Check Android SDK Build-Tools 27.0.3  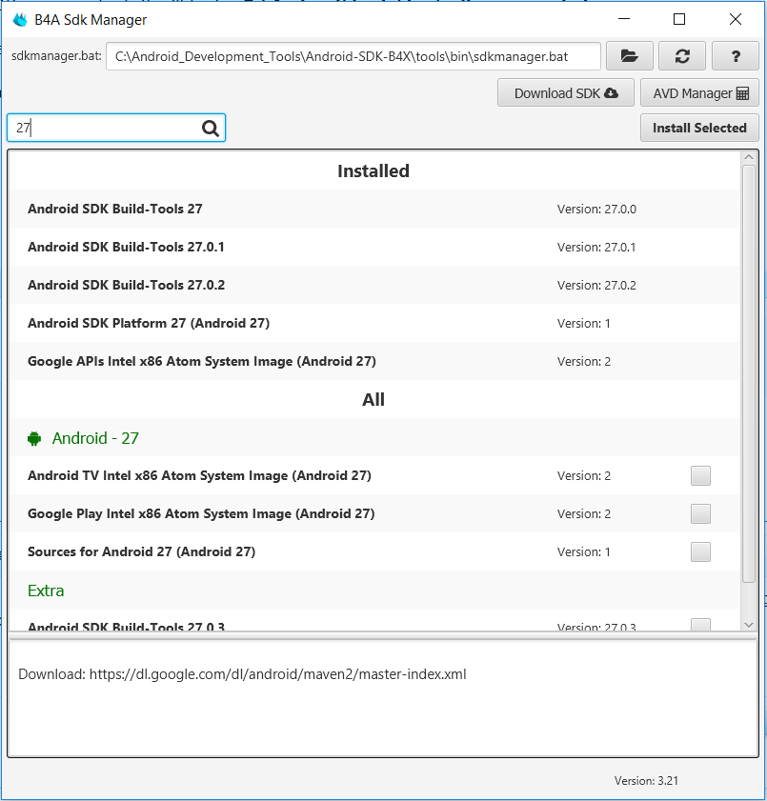[x=700, y=625]
